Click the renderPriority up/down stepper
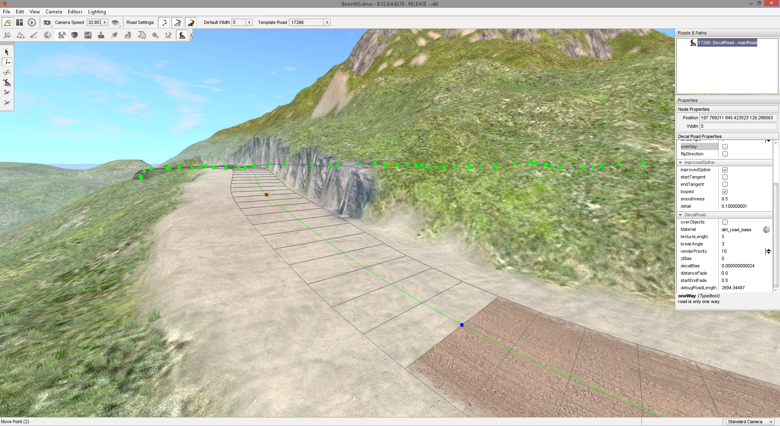The height and width of the screenshot is (426, 780). point(768,252)
